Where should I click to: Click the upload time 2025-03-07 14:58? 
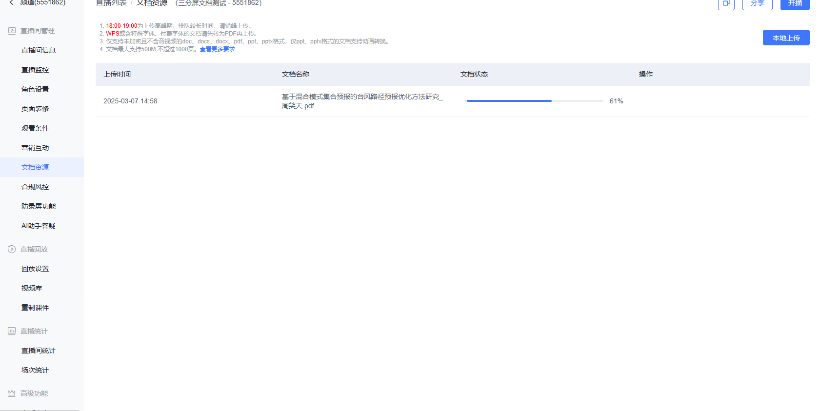(x=130, y=101)
